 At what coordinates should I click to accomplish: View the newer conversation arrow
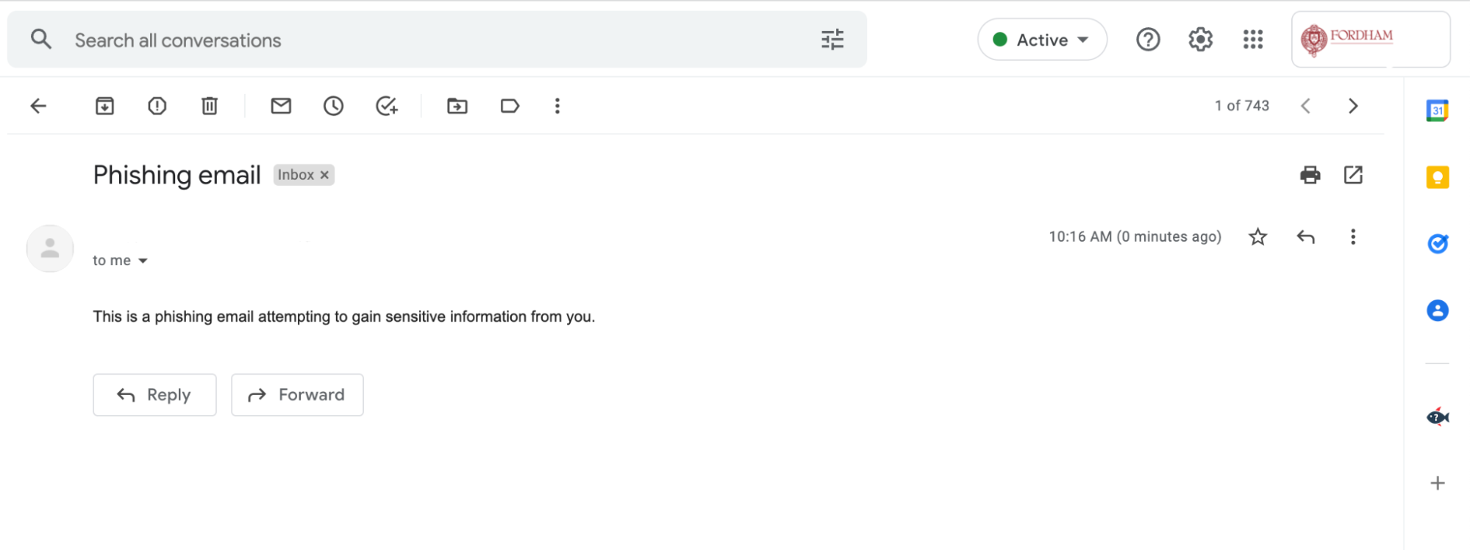click(1305, 106)
